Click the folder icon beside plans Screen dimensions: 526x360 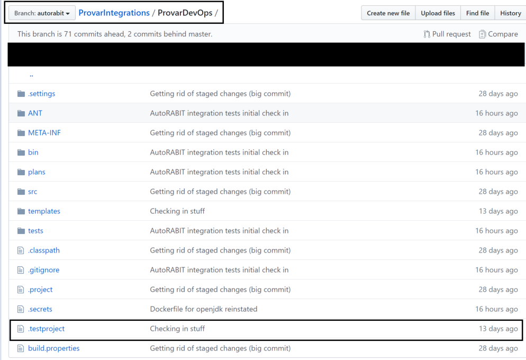pyautogui.click(x=21, y=172)
